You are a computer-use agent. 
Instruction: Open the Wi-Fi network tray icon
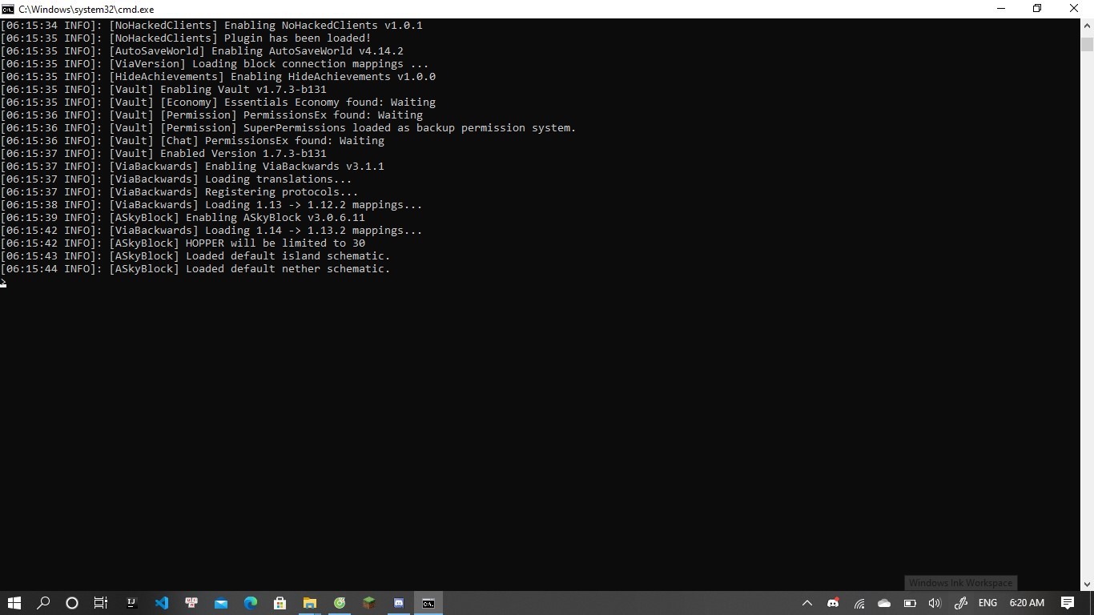click(x=859, y=603)
